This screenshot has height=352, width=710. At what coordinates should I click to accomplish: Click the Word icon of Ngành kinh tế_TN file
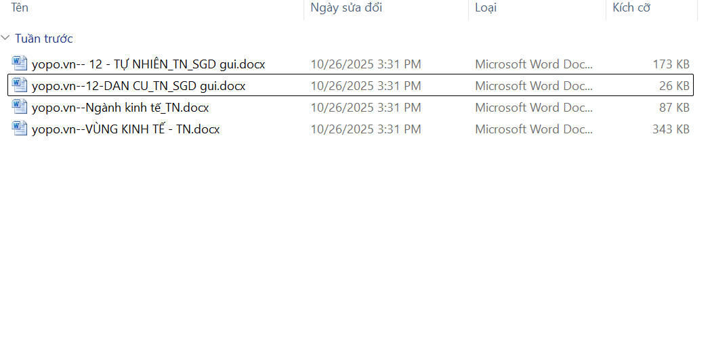coord(20,107)
